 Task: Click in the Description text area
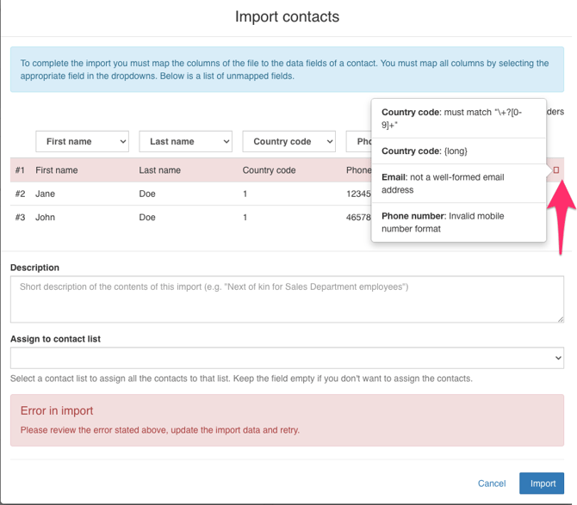(287, 300)
